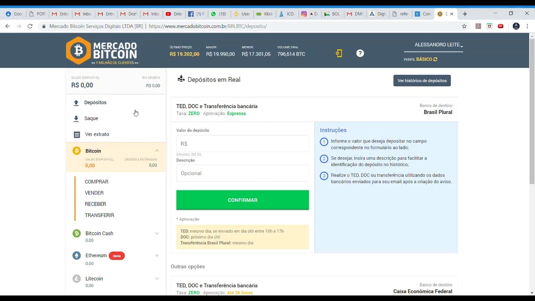
Task: Click the browser forward arrow
Action: tap(19, 26)
